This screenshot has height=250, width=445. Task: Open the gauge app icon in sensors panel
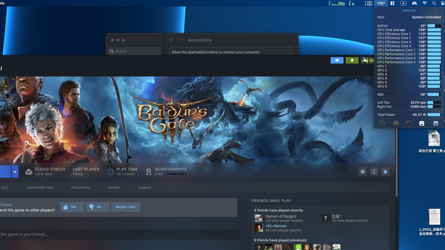[x=436, y=123]
